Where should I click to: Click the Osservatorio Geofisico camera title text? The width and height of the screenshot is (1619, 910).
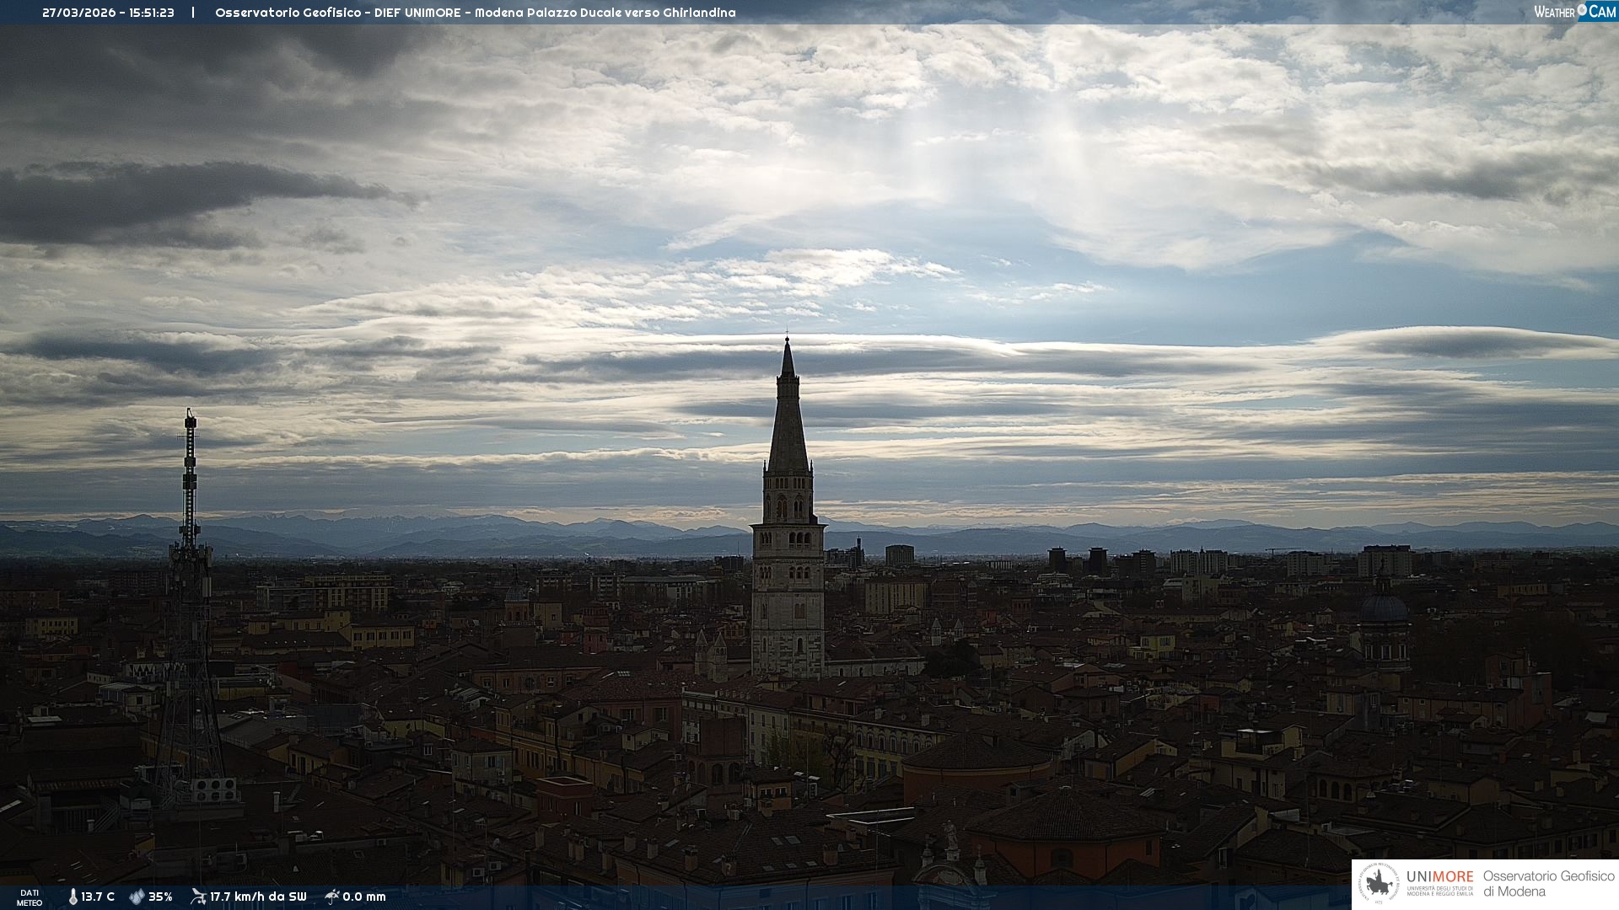pos(475,13)
